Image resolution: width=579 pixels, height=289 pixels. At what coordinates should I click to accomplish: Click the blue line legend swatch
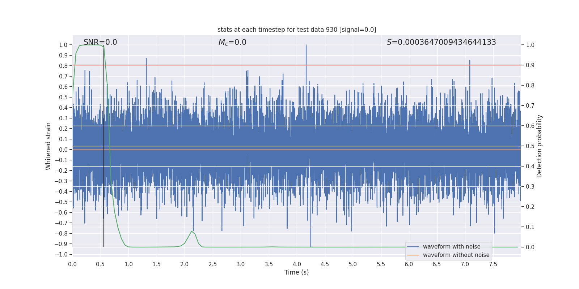(413, 247)
